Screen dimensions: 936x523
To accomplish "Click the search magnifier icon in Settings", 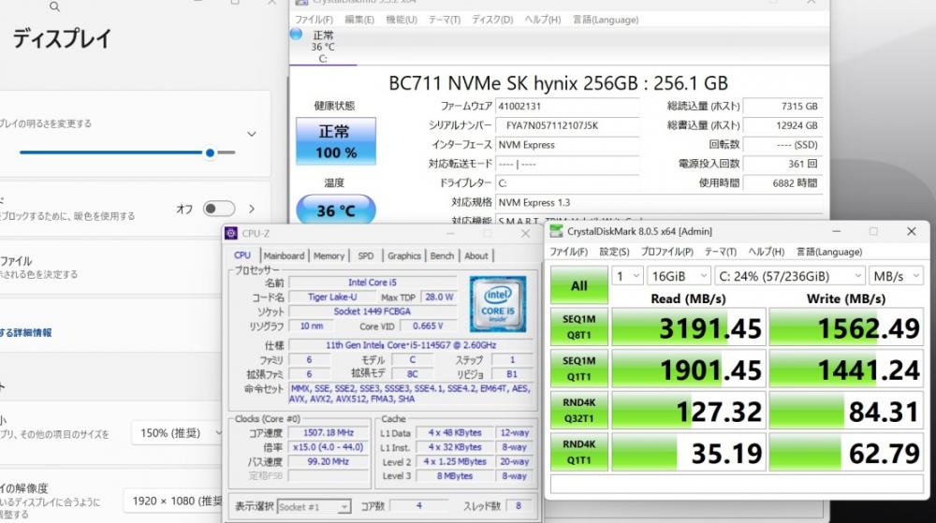I will (54, 7).
